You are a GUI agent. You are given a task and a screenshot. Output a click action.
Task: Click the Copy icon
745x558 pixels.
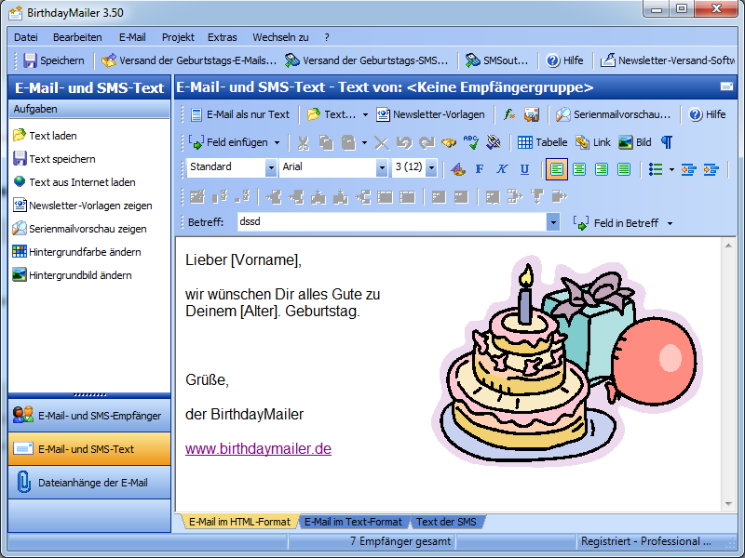326,142
